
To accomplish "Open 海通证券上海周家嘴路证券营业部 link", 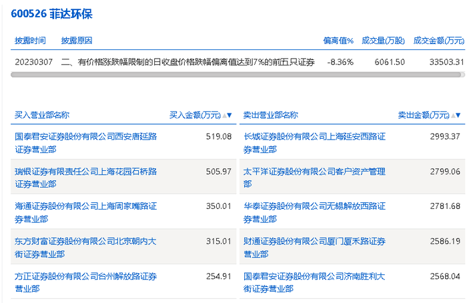I will [x=86, y=212].
